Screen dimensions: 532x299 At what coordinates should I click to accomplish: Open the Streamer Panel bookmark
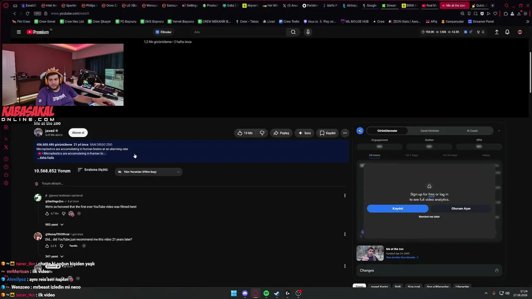[481, 22]
